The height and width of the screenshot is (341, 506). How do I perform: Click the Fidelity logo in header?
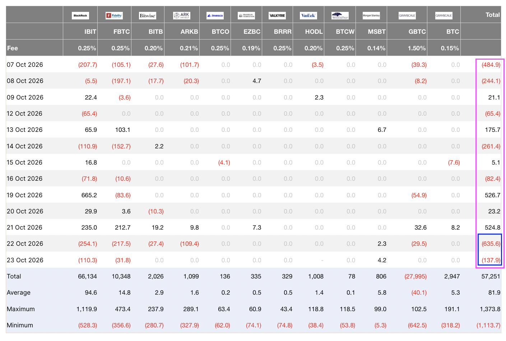(114, 15)
